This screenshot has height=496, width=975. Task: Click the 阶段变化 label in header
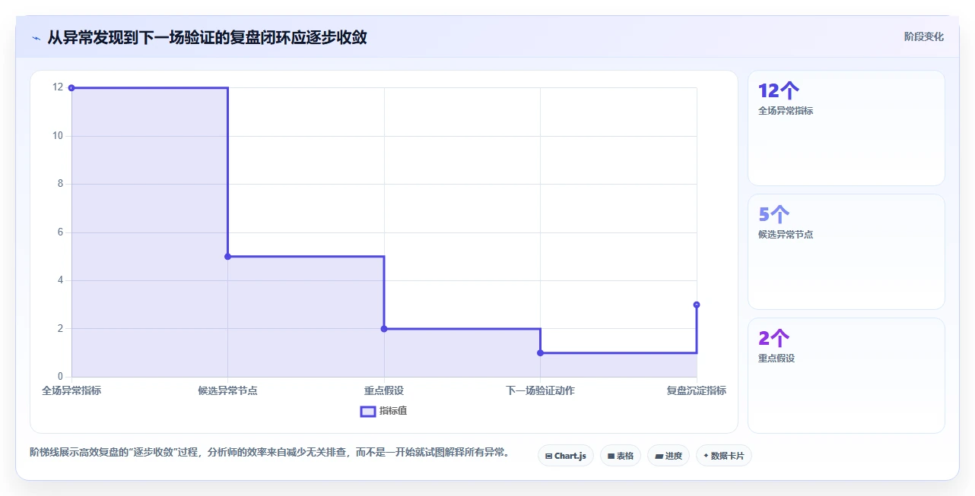tap(924, 36)
